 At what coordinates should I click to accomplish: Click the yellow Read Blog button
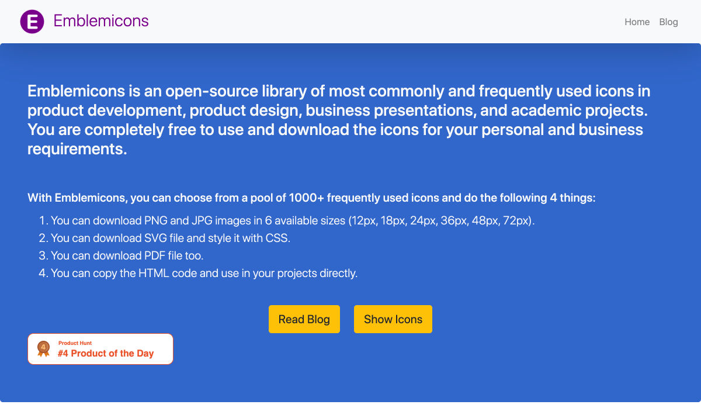coord(304,319)
